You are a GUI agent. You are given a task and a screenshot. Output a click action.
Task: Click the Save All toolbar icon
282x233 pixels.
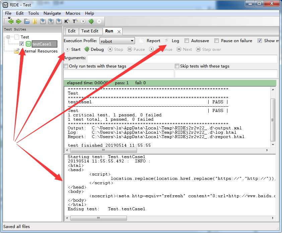[51, 21]
